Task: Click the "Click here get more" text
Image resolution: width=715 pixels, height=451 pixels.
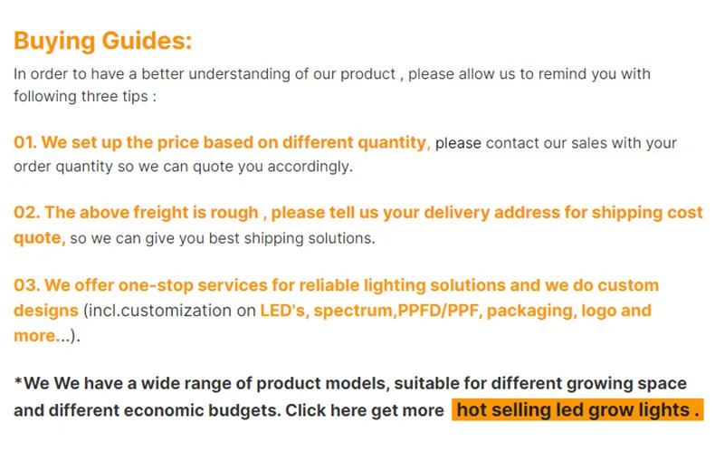Action: pos(365,409)
